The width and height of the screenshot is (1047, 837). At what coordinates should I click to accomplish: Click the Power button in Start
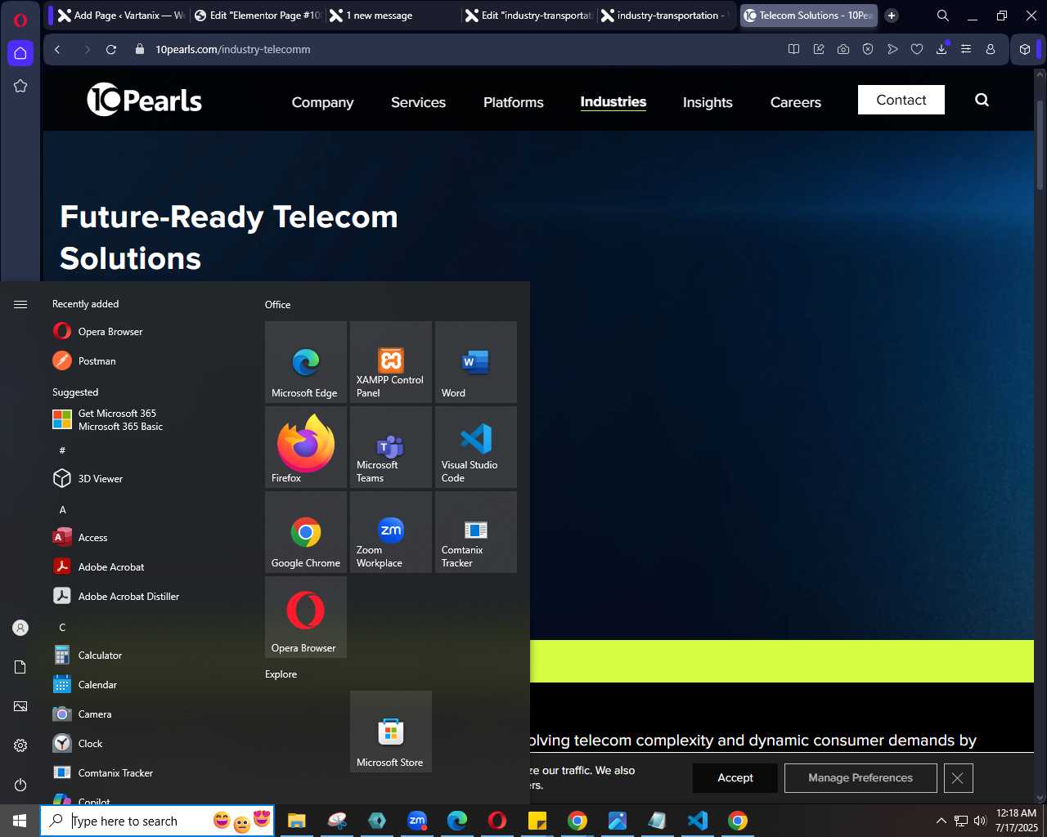click(20, 785)
